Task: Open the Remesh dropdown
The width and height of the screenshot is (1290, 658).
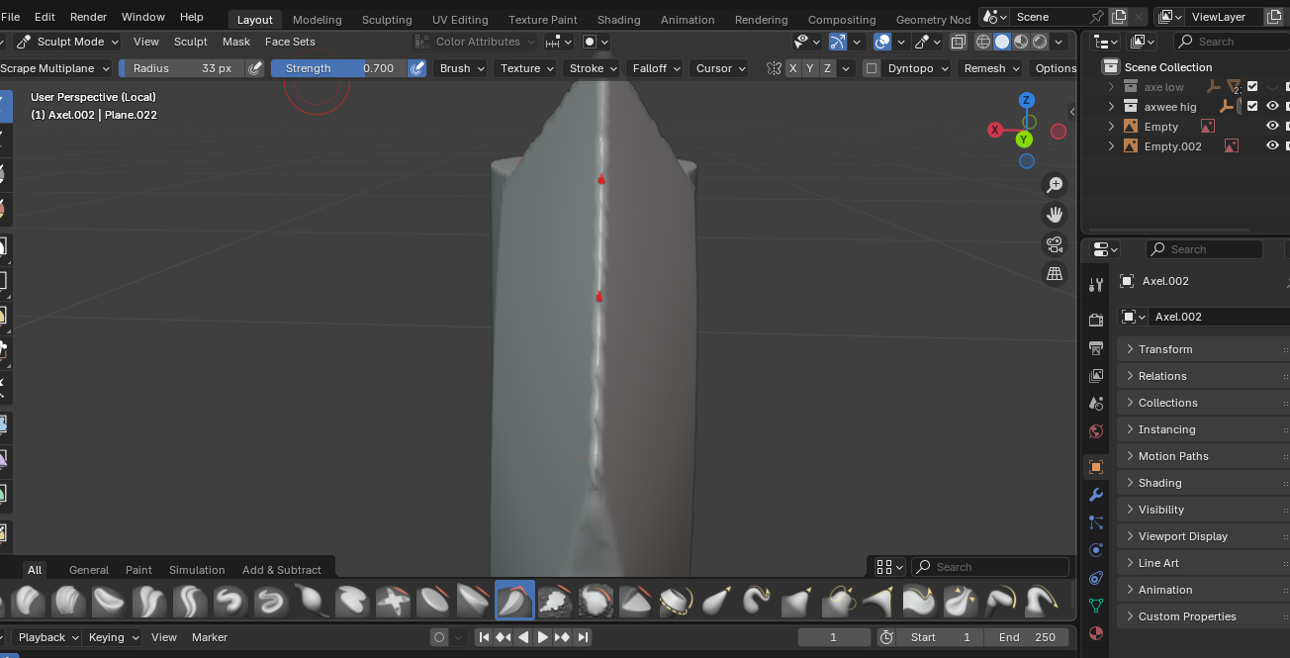Action: [990, 68]
